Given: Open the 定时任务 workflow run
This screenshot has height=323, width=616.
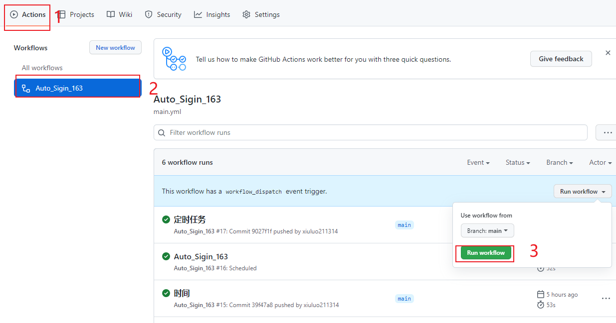Looking at the screenshot, I should click(190, 219).
